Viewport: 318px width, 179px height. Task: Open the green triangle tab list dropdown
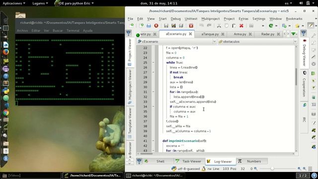(294, 34)
